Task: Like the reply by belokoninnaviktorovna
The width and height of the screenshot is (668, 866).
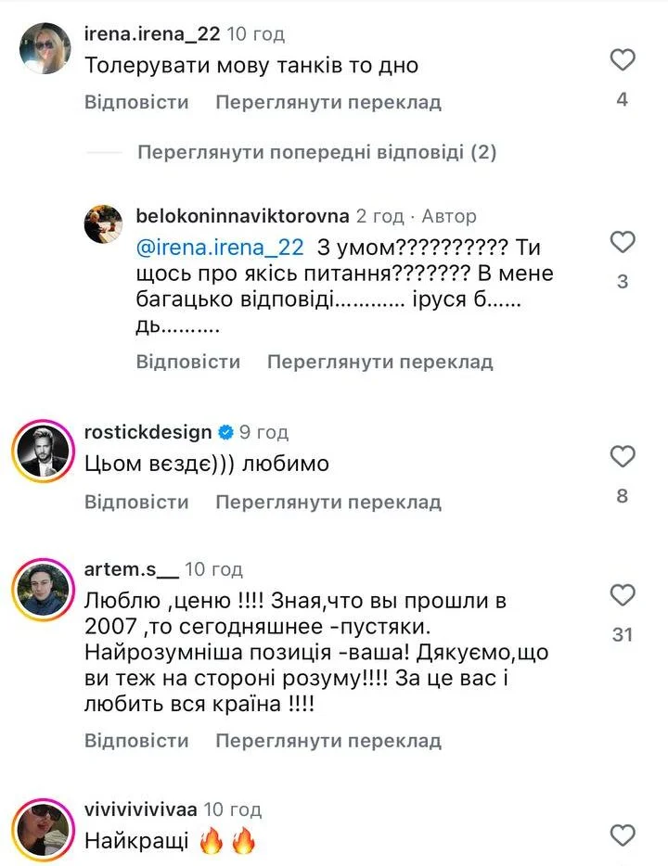Action: (623, 243)
